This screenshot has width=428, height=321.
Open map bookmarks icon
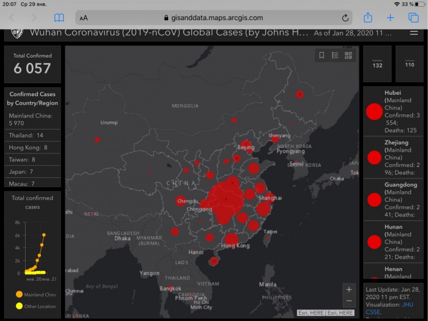pos(322,56)
